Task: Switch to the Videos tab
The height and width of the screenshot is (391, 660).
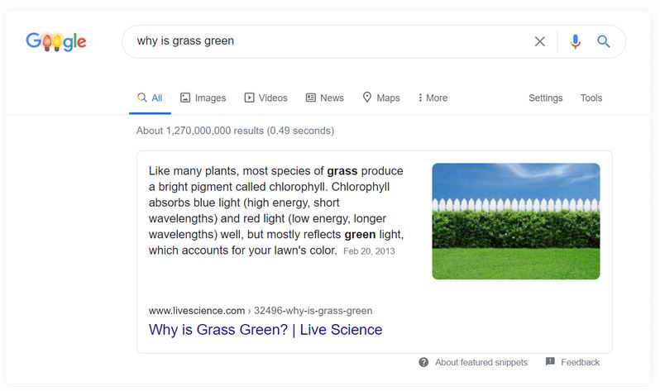Action: [x=266, y=98]
